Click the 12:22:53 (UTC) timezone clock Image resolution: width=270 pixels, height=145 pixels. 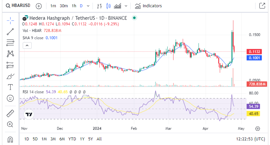coord(250,139)
